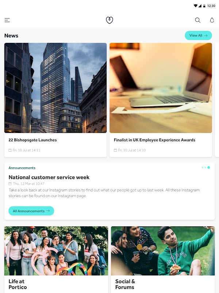Screen dimensions: 219x293
Task: Open All Announcements button
Action: 31,211
